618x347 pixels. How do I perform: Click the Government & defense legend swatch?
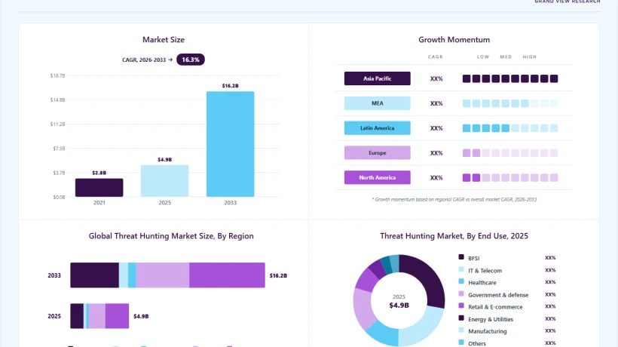(461, 293)
